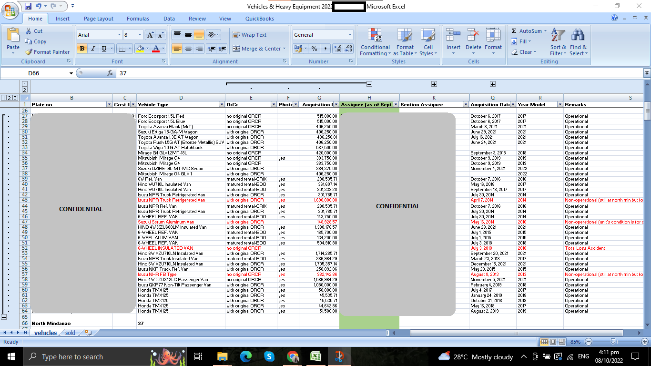Viewport: 651px width, 366px height.
Task: Copy the selected cell
Action: (36, 41)
